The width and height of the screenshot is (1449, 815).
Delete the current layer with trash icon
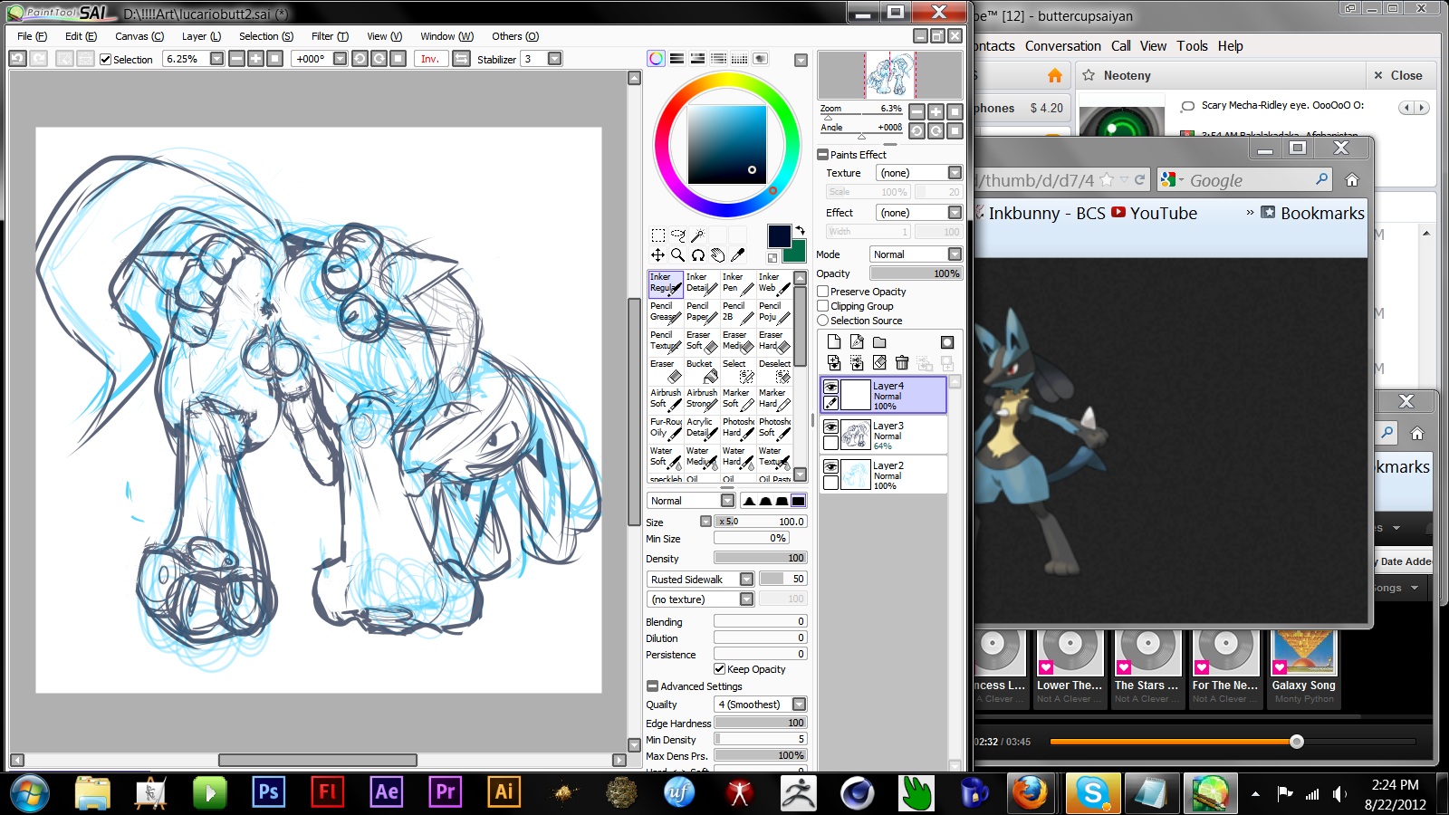(x=902, y=363)
